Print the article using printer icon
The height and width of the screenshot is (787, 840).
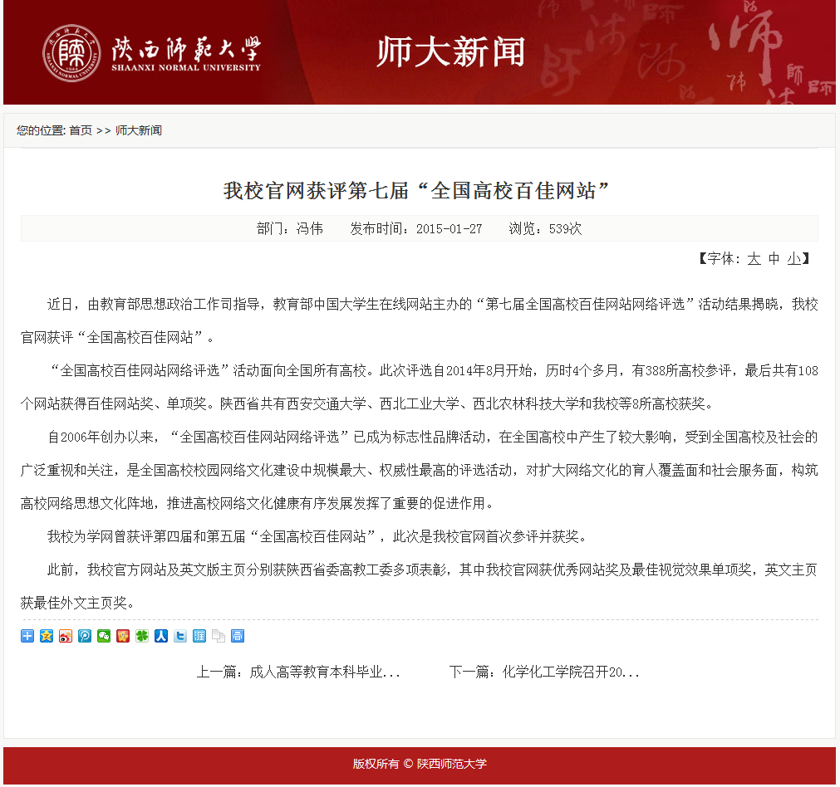(x=238, y=636)
